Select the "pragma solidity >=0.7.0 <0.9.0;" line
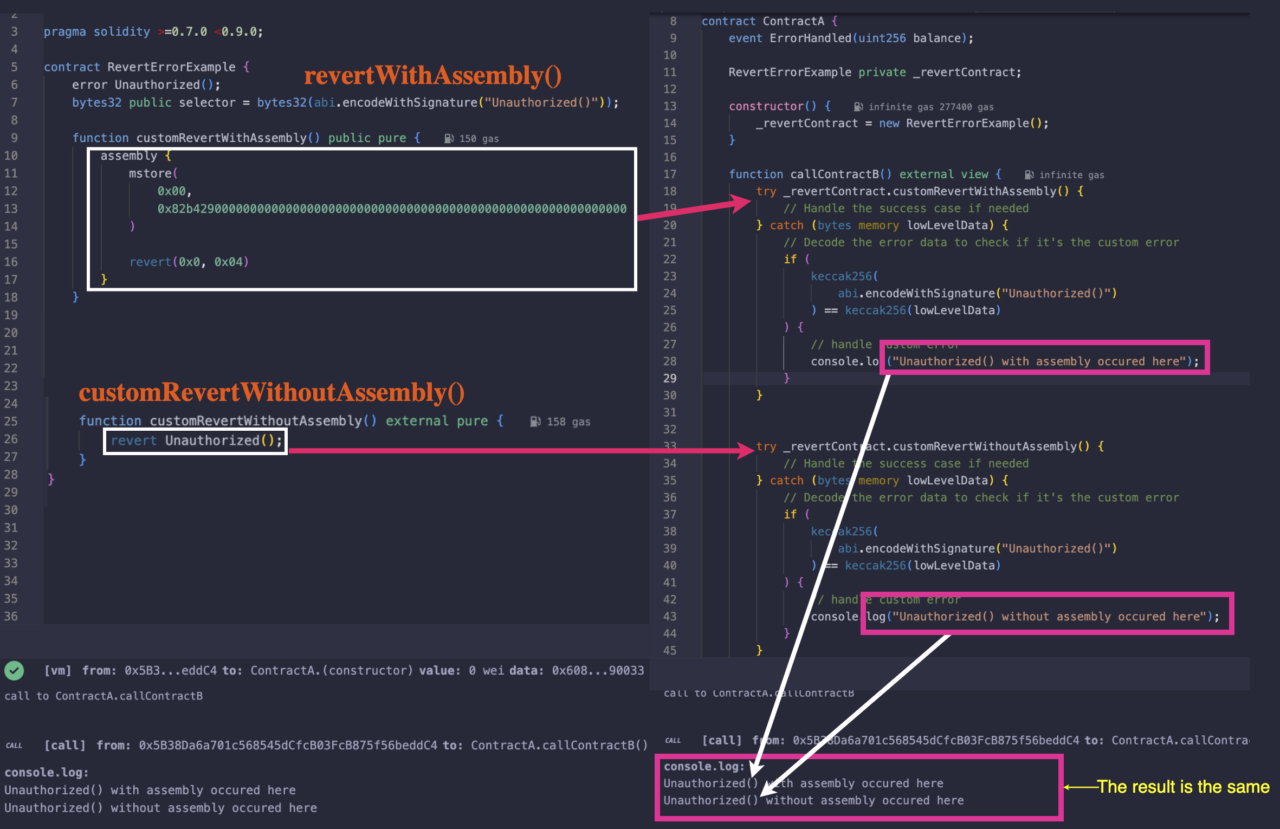 [153, 31]
